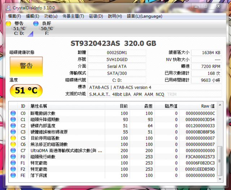The width and height of the screenshot is (231, 190).
Task: Click the 51 °C temperature button
Action: 26,90
